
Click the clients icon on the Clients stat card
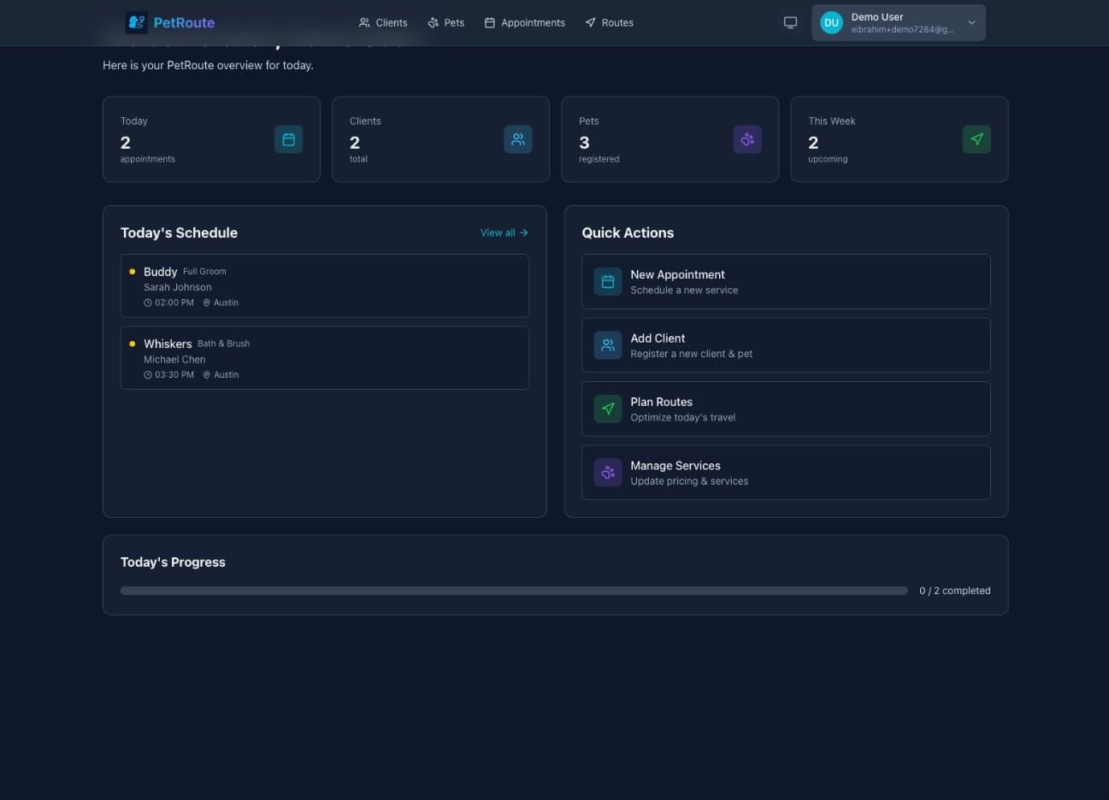517,138
